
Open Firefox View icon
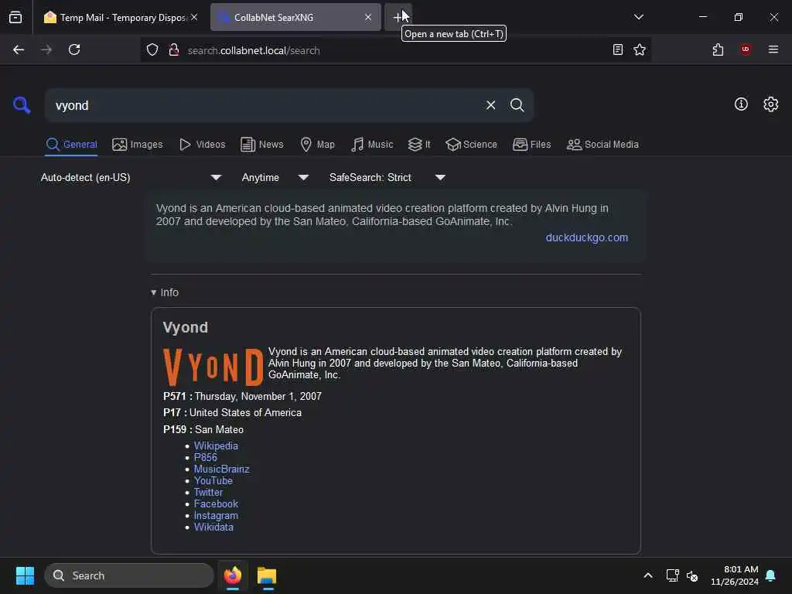coord(15,17)
